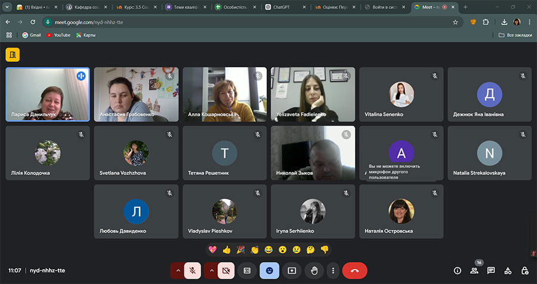Viewport: 537px width, 284px height.
Task: Open host controls lock icon
Action: [524, 270]
